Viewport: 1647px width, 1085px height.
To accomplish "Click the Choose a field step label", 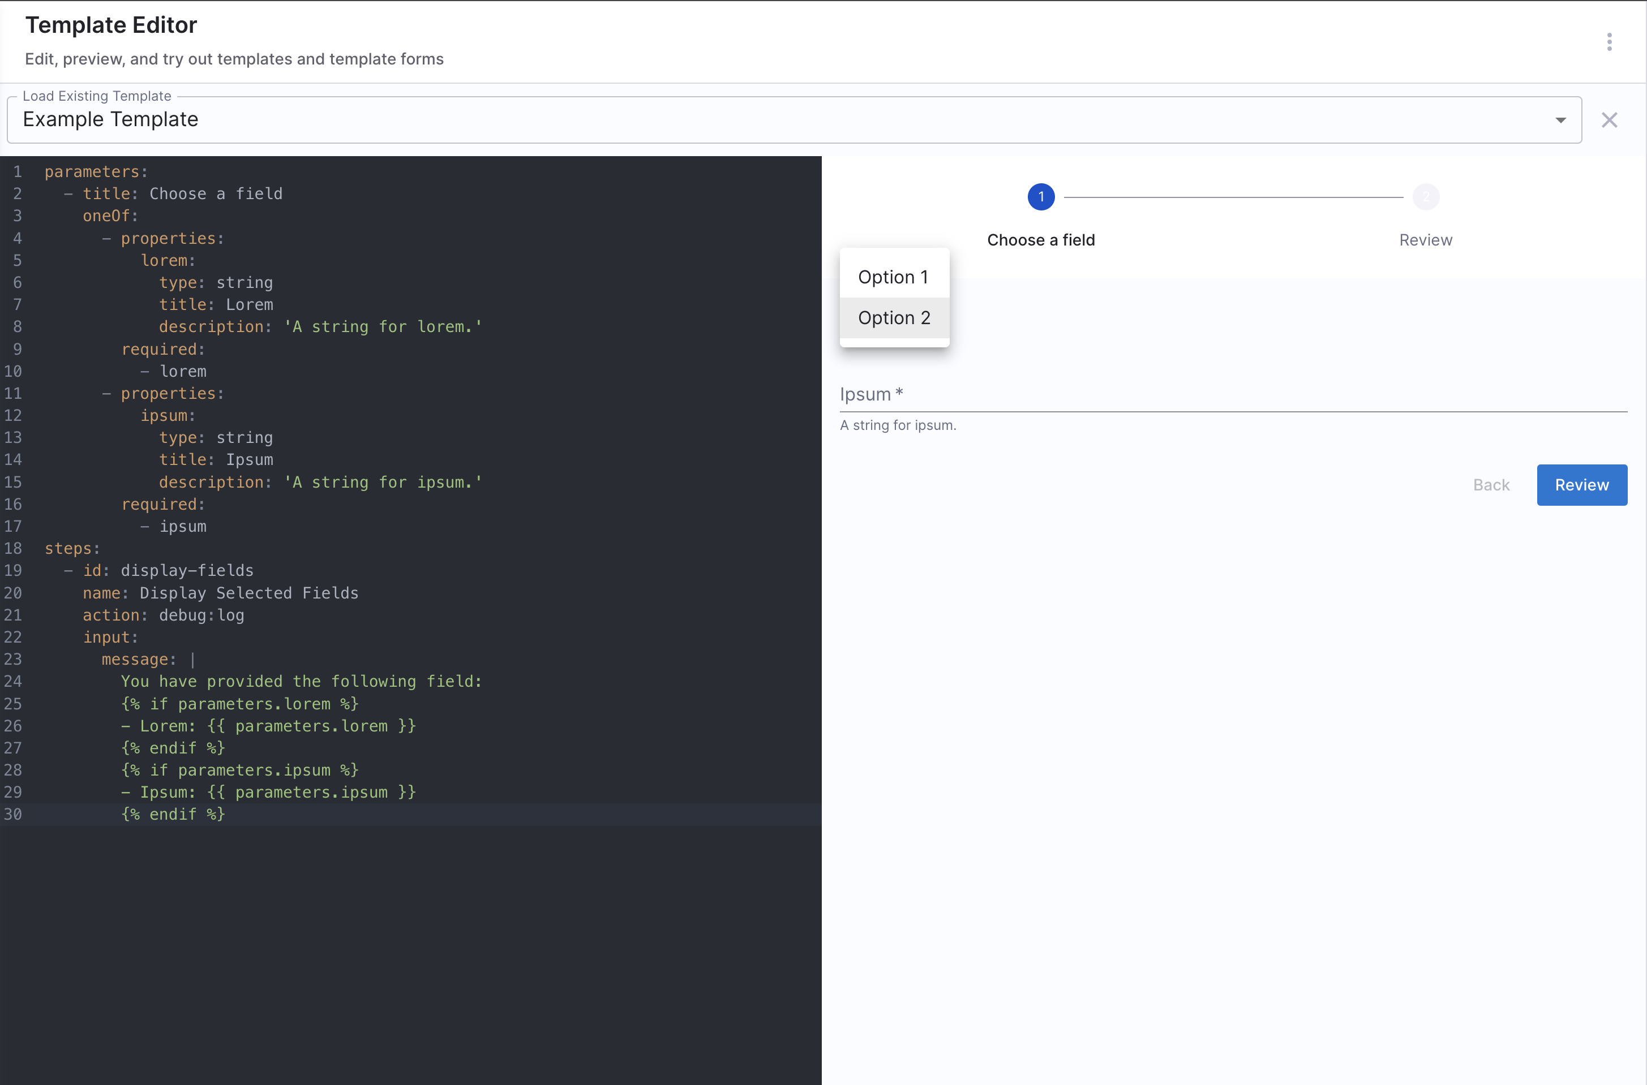I will [1040, 240].
